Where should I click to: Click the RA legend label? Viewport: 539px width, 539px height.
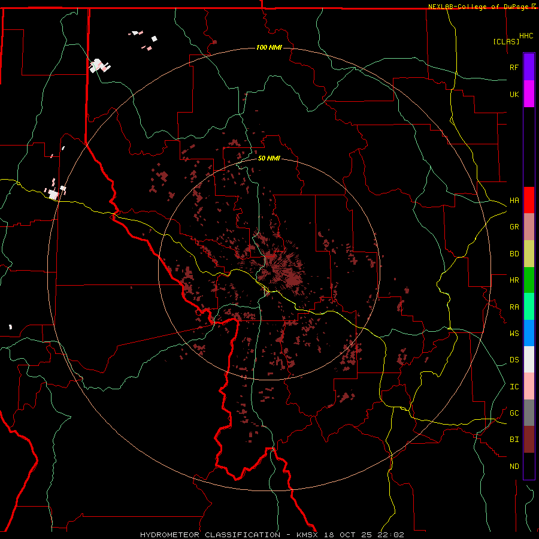[514, 307]
